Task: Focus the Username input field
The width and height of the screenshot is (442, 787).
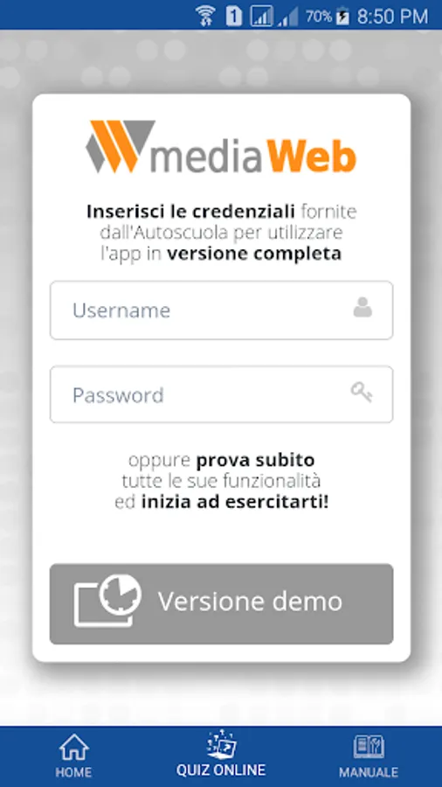Action: pyautogui.click(x=221, y=310)
